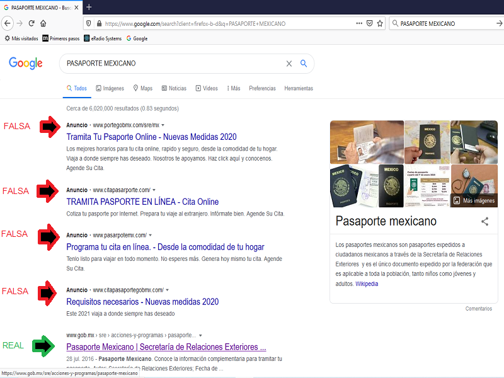Clear the Google search query
504x378 pixels.
[x=289, y=64]
